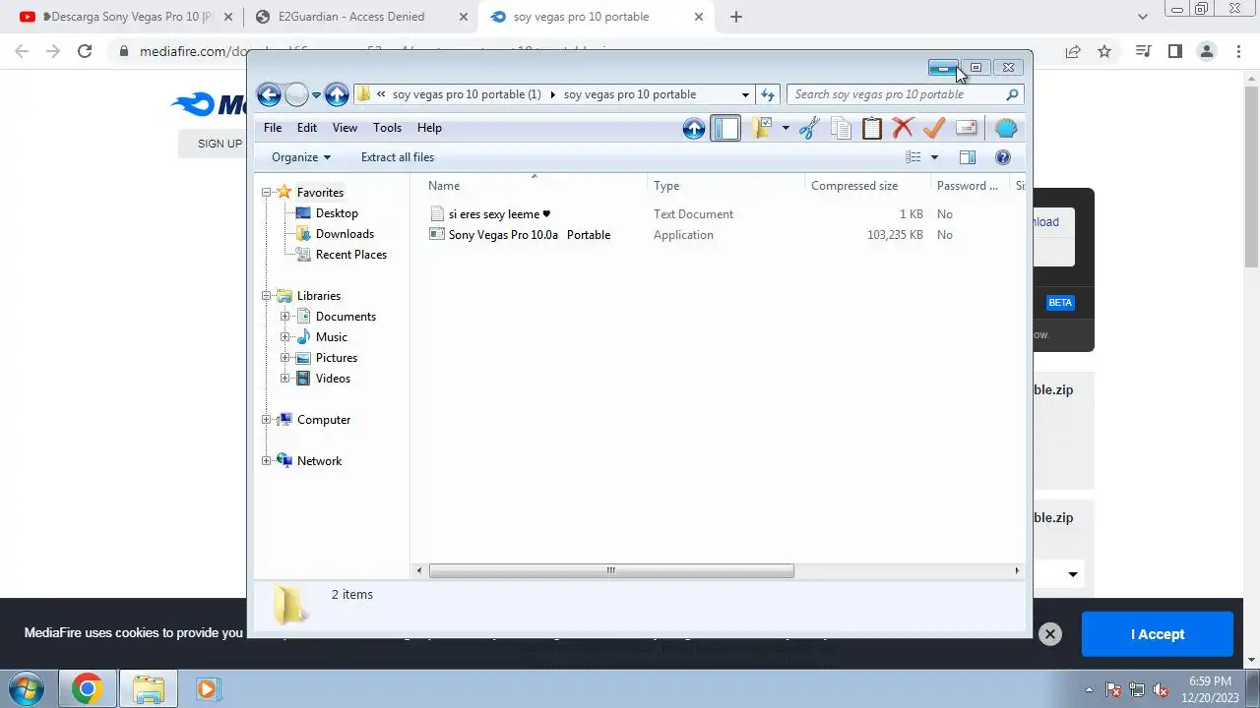Viewport: 1260px width, 708px height.
Task: Click the orange checkmark toolbar icon
Action: click(934, 128)
